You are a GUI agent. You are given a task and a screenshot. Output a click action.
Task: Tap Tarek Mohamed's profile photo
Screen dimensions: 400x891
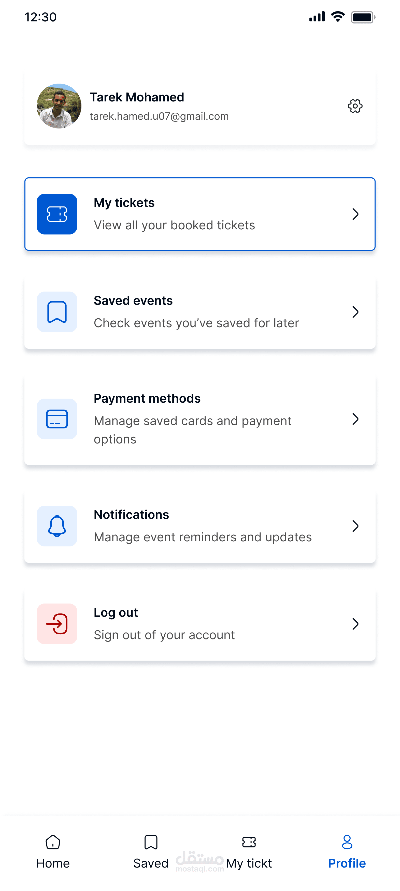click(59, 106)
